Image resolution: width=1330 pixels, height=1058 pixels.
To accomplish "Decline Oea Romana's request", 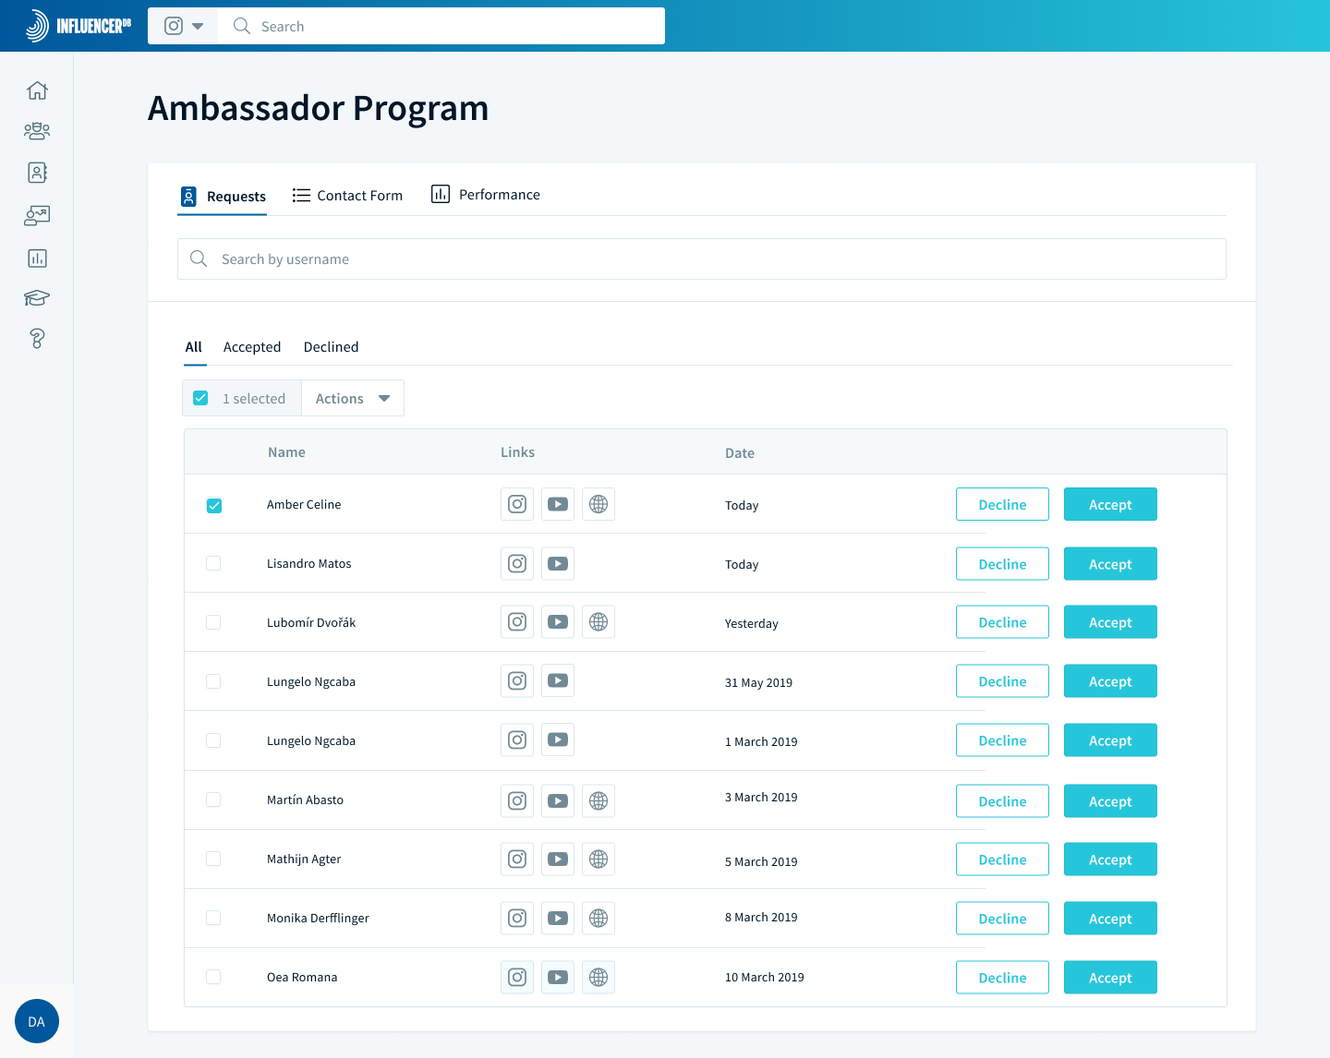I will (1002, 978).
